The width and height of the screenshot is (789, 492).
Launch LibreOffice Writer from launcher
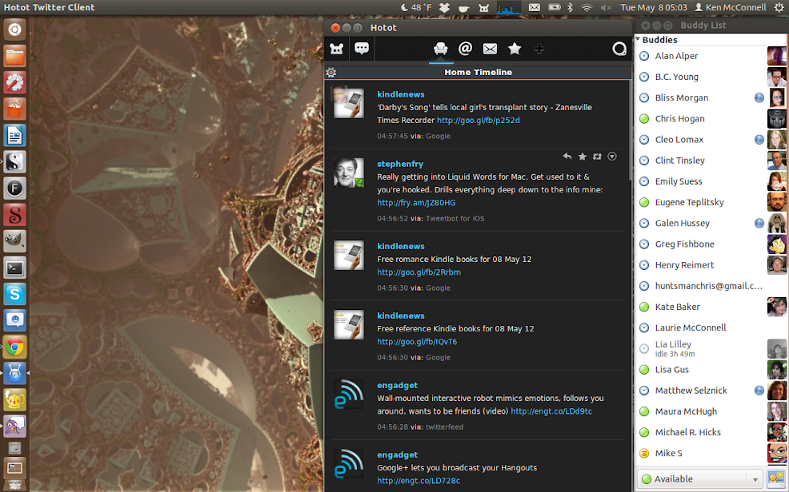coord(14,136)
